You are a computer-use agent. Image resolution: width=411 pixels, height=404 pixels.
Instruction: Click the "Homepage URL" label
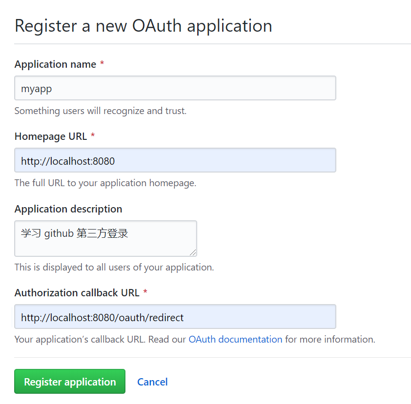point(51,136)
